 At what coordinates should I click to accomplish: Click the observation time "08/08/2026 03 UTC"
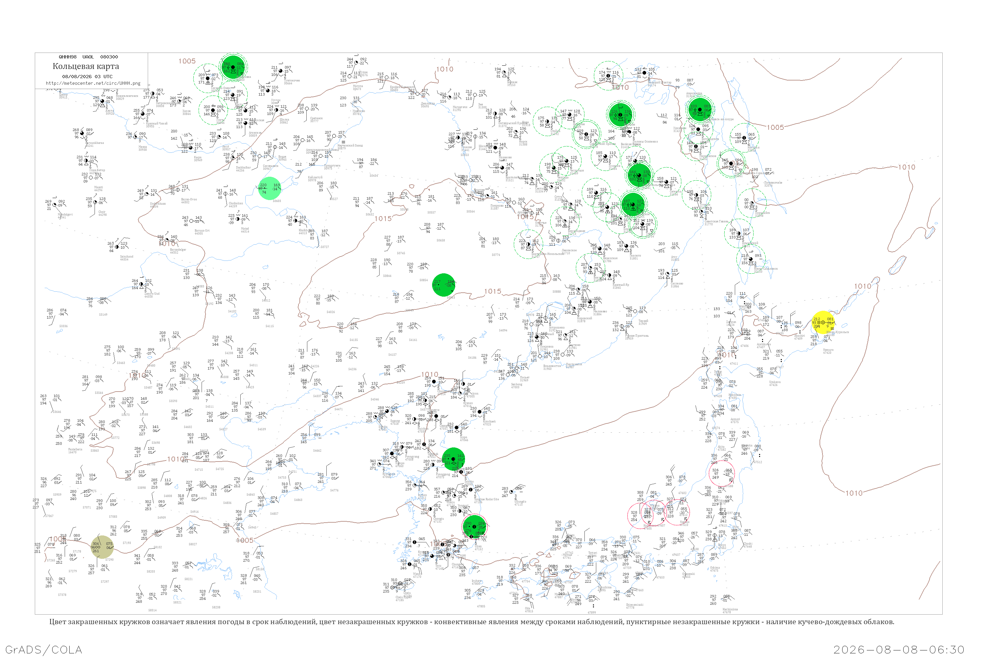[87, 77]
